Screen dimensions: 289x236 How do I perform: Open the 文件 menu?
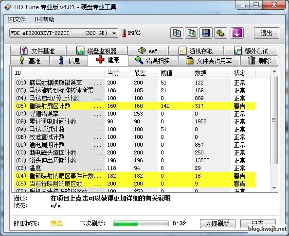(17, 19)
